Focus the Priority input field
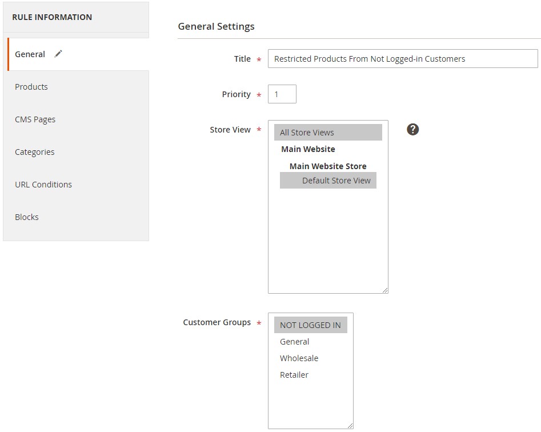Viewport: 541px width, 432px height. pyautogui.click(x=282, y=94)
